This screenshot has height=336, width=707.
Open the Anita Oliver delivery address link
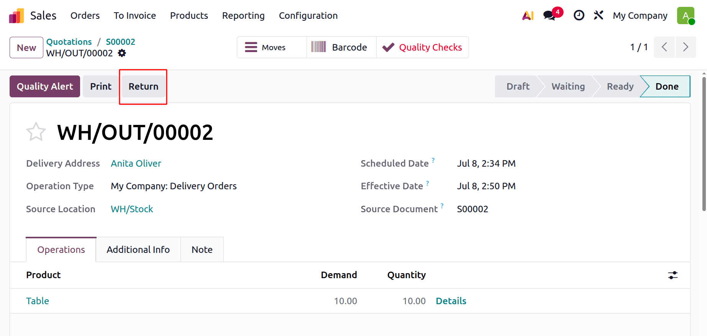[x=136, y=164]
